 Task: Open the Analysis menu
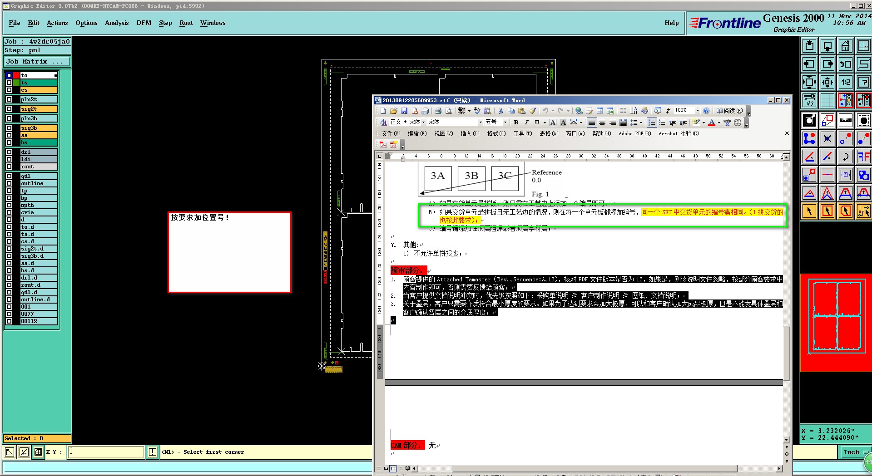click(117, 23)
